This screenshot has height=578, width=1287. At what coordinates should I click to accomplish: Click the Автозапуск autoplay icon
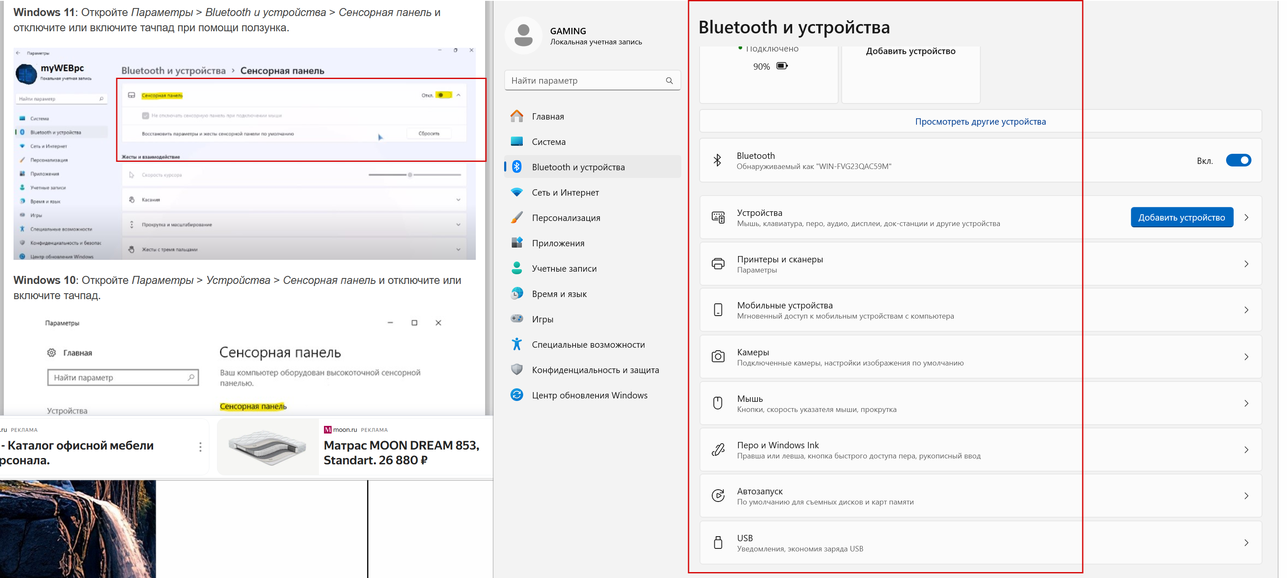tap(718, 496)
